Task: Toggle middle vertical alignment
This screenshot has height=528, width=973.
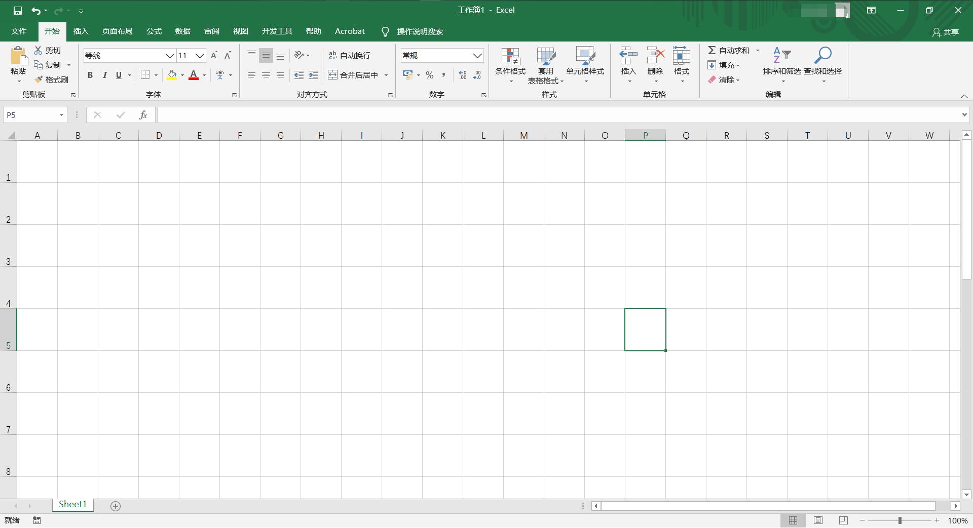Action: [266, 55]
